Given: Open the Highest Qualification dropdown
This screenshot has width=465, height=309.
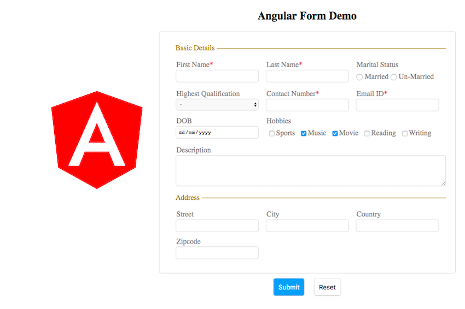Looking at the screenshot, I should [x=217, y=104].
